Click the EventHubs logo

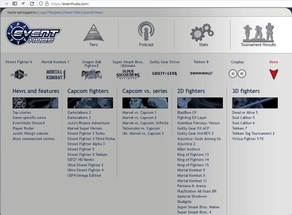tap(33, 33)
